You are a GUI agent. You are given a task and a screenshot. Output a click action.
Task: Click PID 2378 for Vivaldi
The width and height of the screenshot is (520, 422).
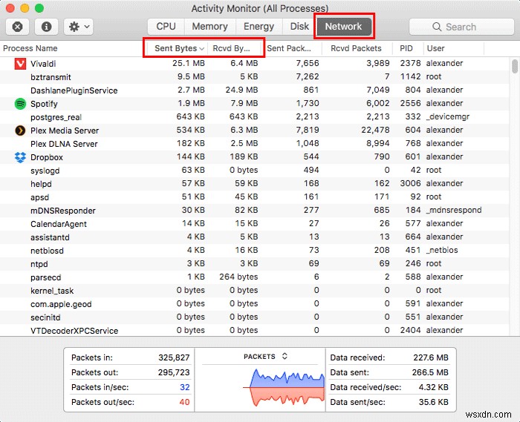coord(410,63)
